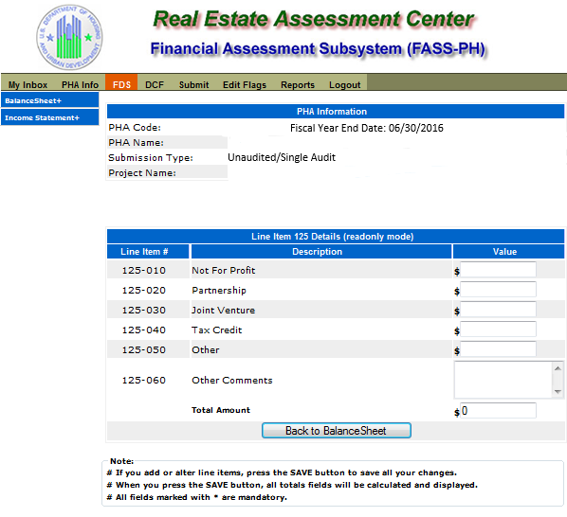
Task: Click the Not For Profit value field
Action: (498, 269)
